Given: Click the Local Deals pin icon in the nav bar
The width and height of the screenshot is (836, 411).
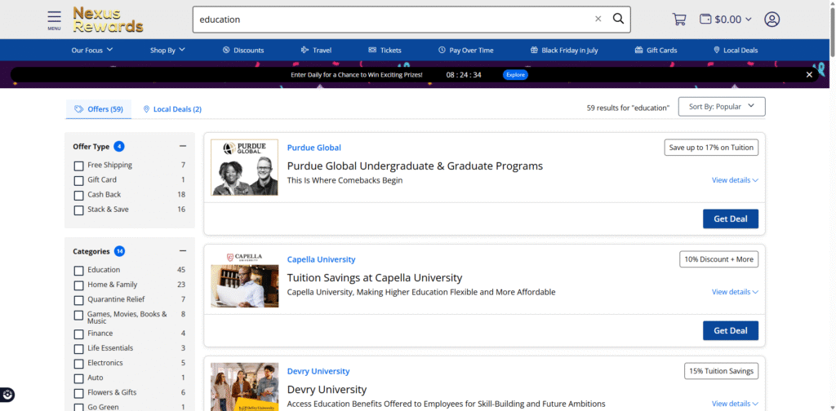Looking at the screenshot, I should (717, 50).
